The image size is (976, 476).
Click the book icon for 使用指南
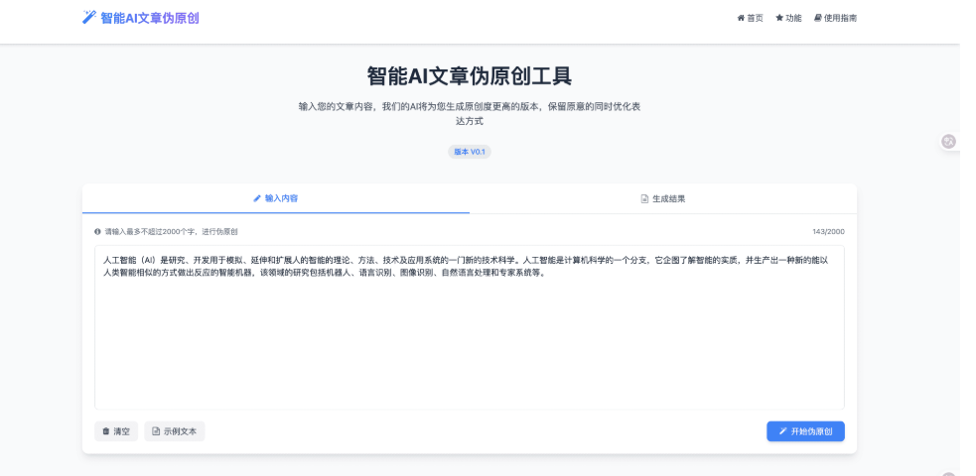818,18
